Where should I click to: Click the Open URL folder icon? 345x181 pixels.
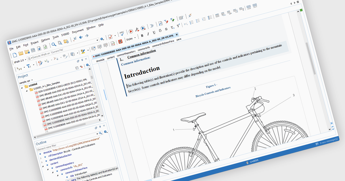(27, 52)
